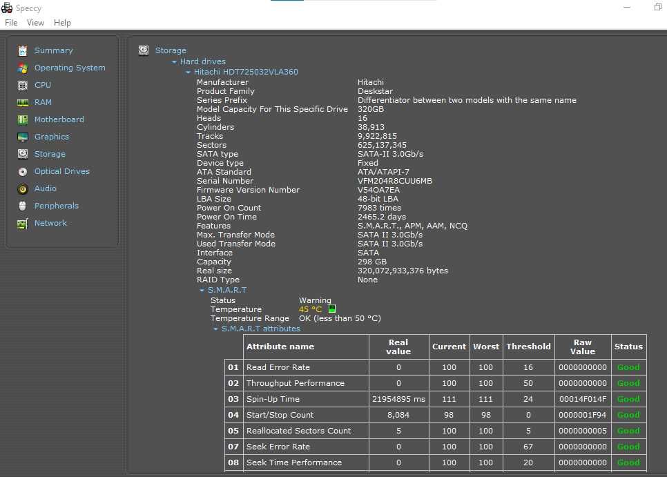
Task: Collapse the S.M.A.R.T attributes arrow
Action: [215, 329]
